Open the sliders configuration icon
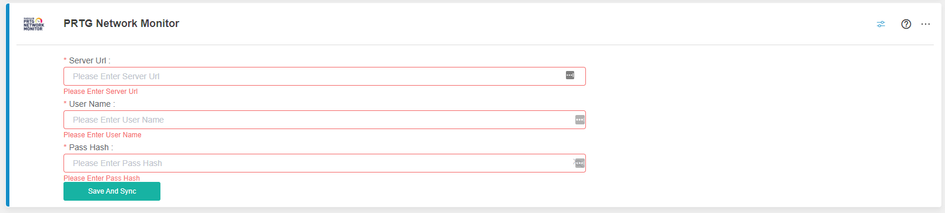This screenshot has height=213, width=945. click(x=880, y=24)
